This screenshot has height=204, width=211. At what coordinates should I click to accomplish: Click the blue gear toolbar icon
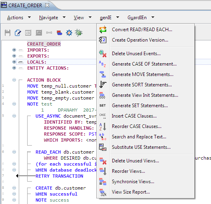pyautogui.click(x=69, y=33)
